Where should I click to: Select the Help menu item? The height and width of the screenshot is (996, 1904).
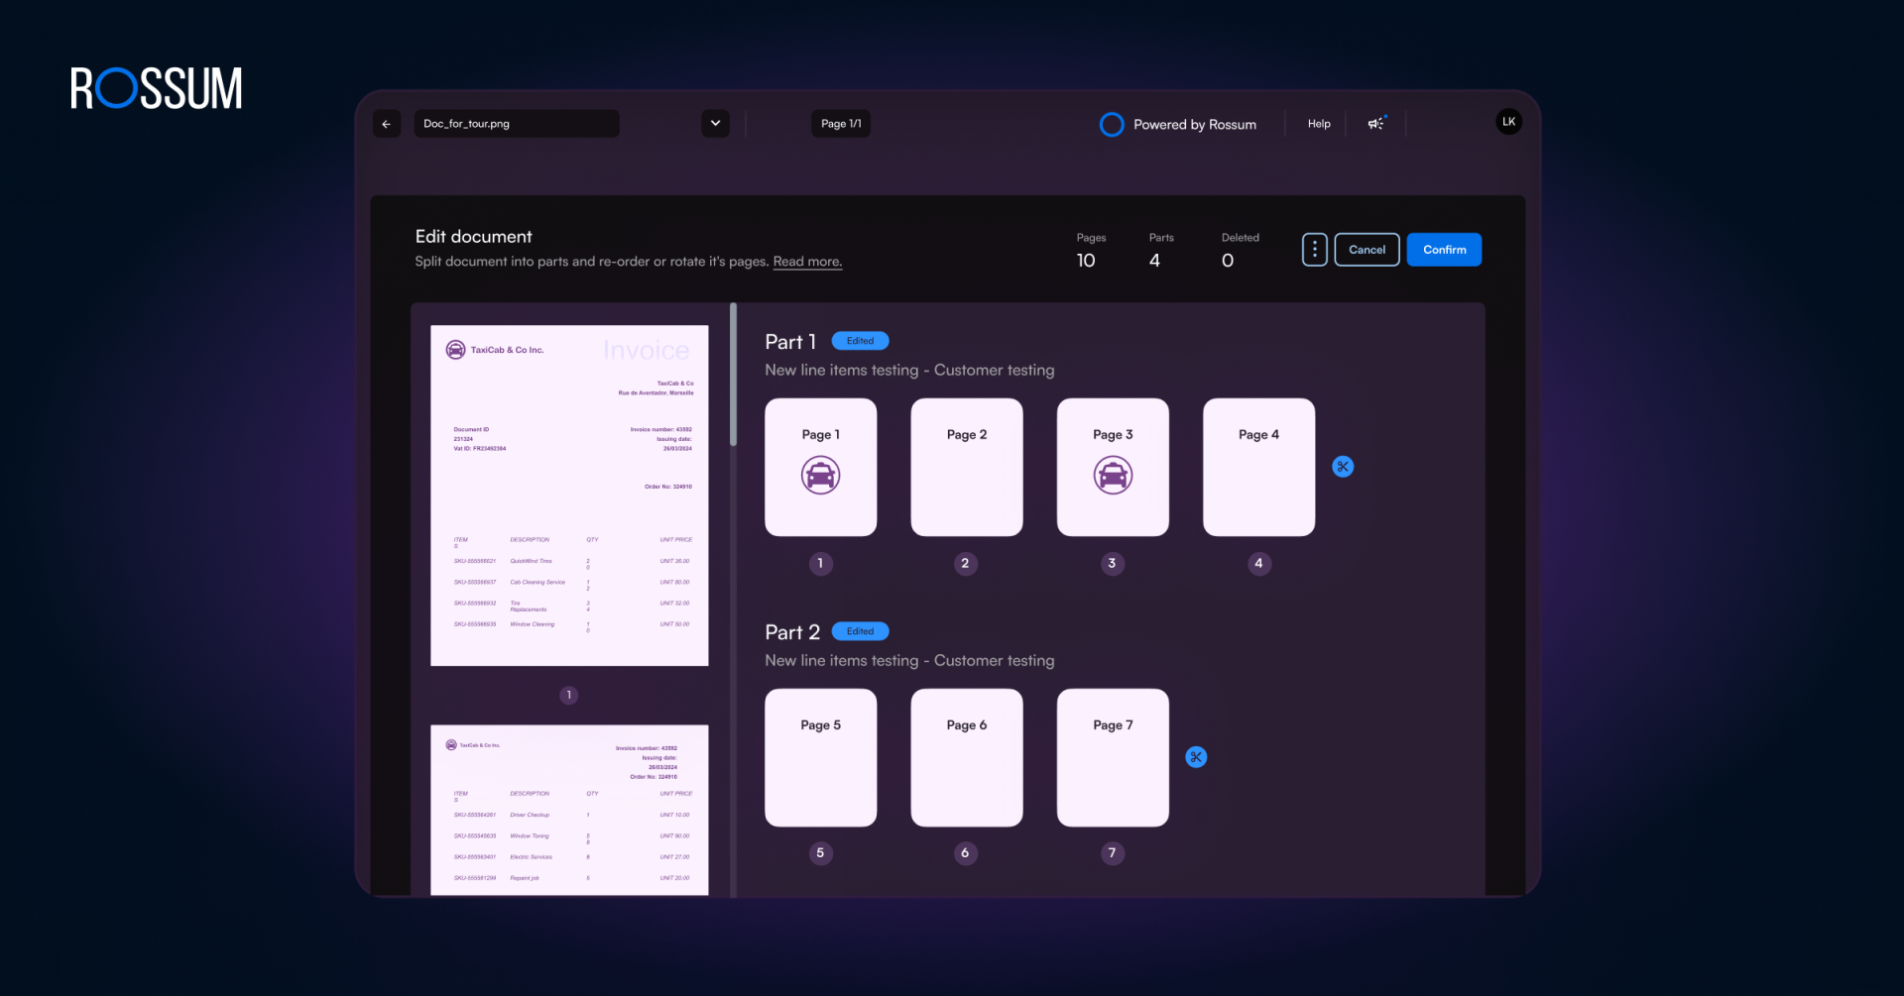tap(1318, 123)
